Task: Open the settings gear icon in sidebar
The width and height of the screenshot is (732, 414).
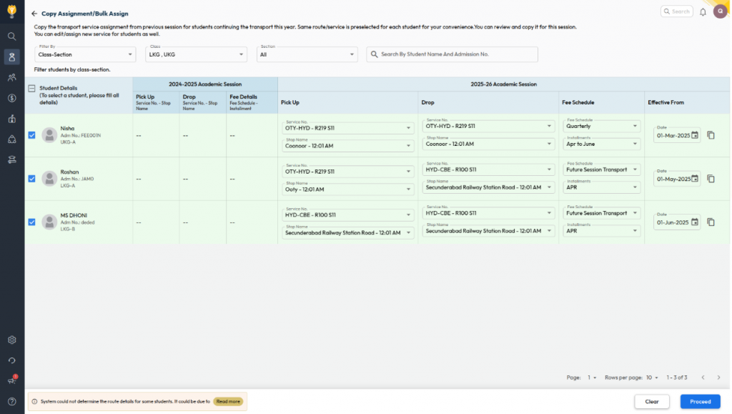Action: tap(11, 340)
